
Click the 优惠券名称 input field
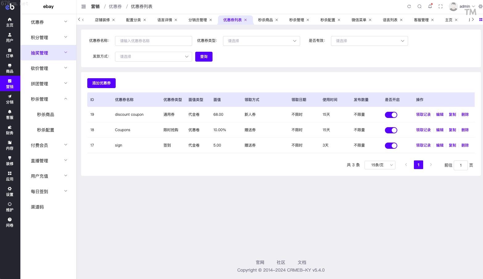tap(153, 41)
